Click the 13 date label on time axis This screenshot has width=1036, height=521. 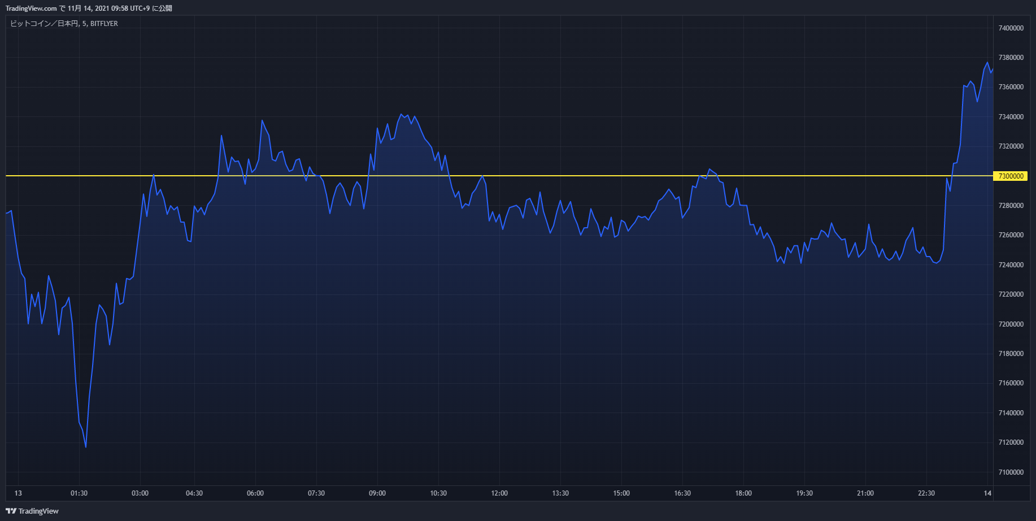tap(18, 493)
